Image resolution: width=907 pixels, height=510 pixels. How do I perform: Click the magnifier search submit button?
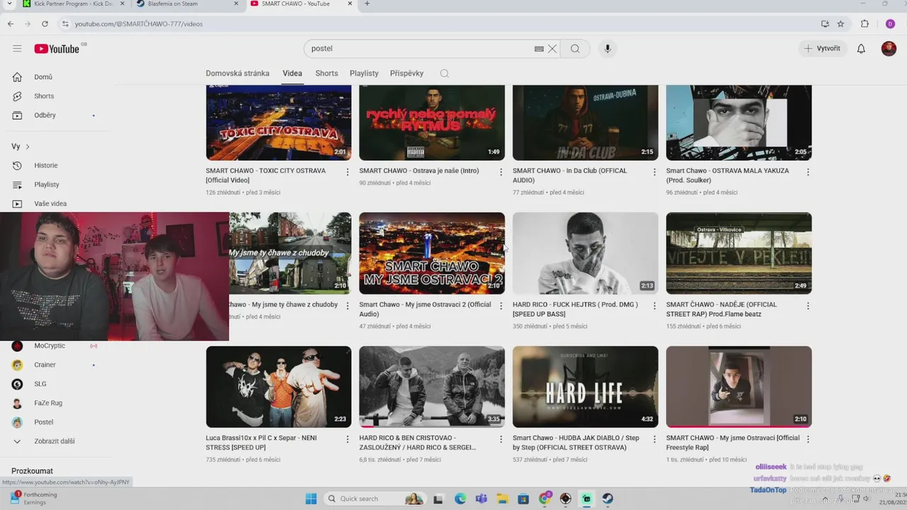[575, 49]
